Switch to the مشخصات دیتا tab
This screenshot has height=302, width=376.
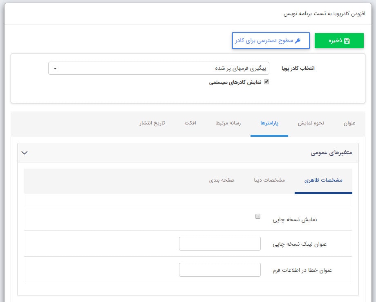(270, 180)
